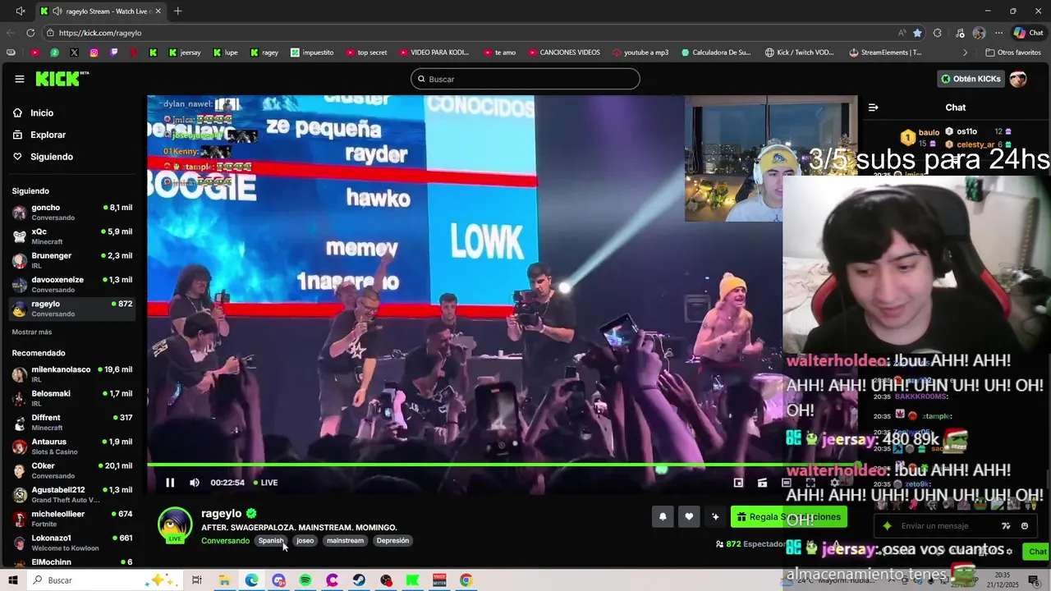Click the favorite star in address bar

click(917, 33)
